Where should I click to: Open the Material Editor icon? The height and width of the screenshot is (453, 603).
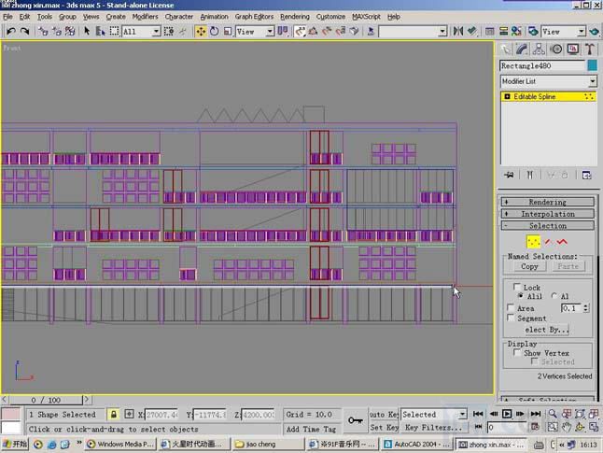(x=516, y=31)
